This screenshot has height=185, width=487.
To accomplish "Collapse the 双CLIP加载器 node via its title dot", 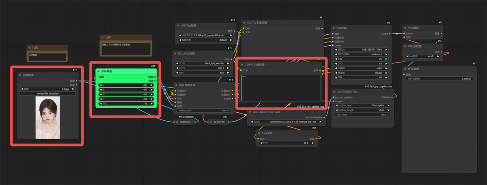I will 175,53.
